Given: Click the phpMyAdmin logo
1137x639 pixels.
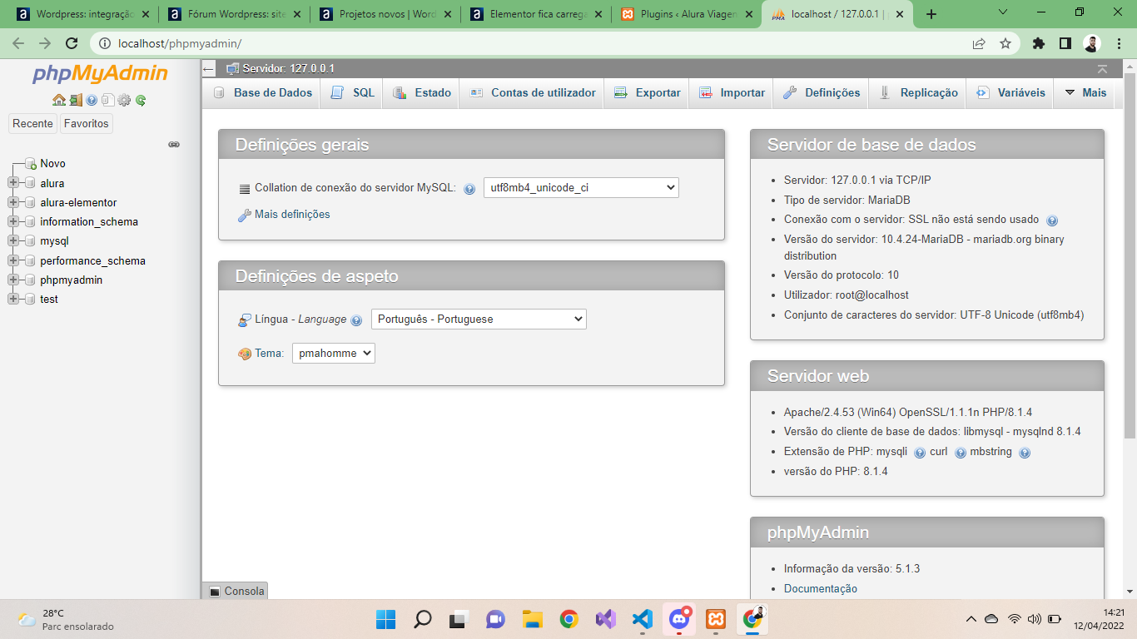Looking at the screenshot, I should coord(100,74).
